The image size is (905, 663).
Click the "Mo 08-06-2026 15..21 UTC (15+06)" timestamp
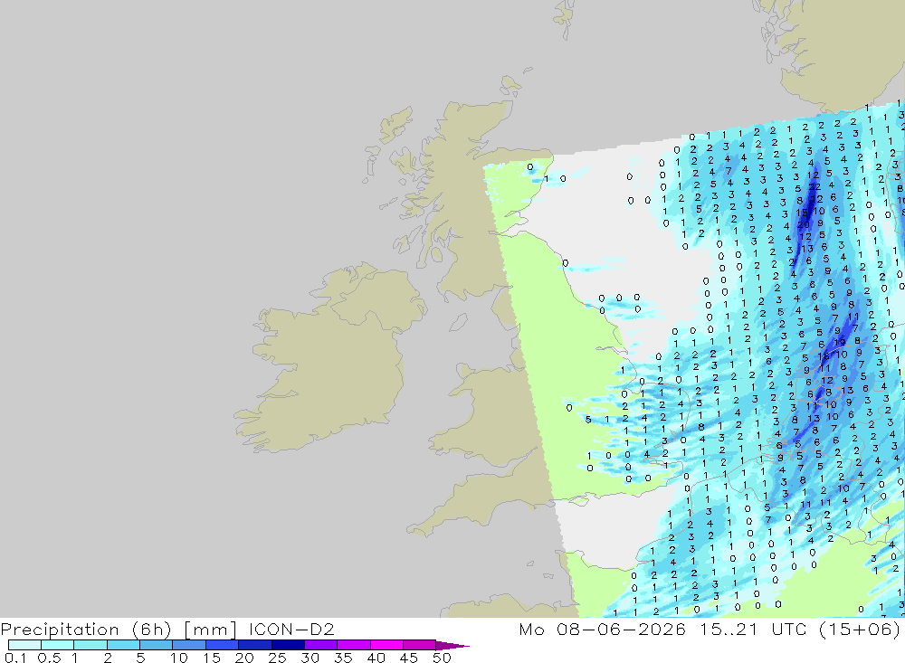coord(710,629)
